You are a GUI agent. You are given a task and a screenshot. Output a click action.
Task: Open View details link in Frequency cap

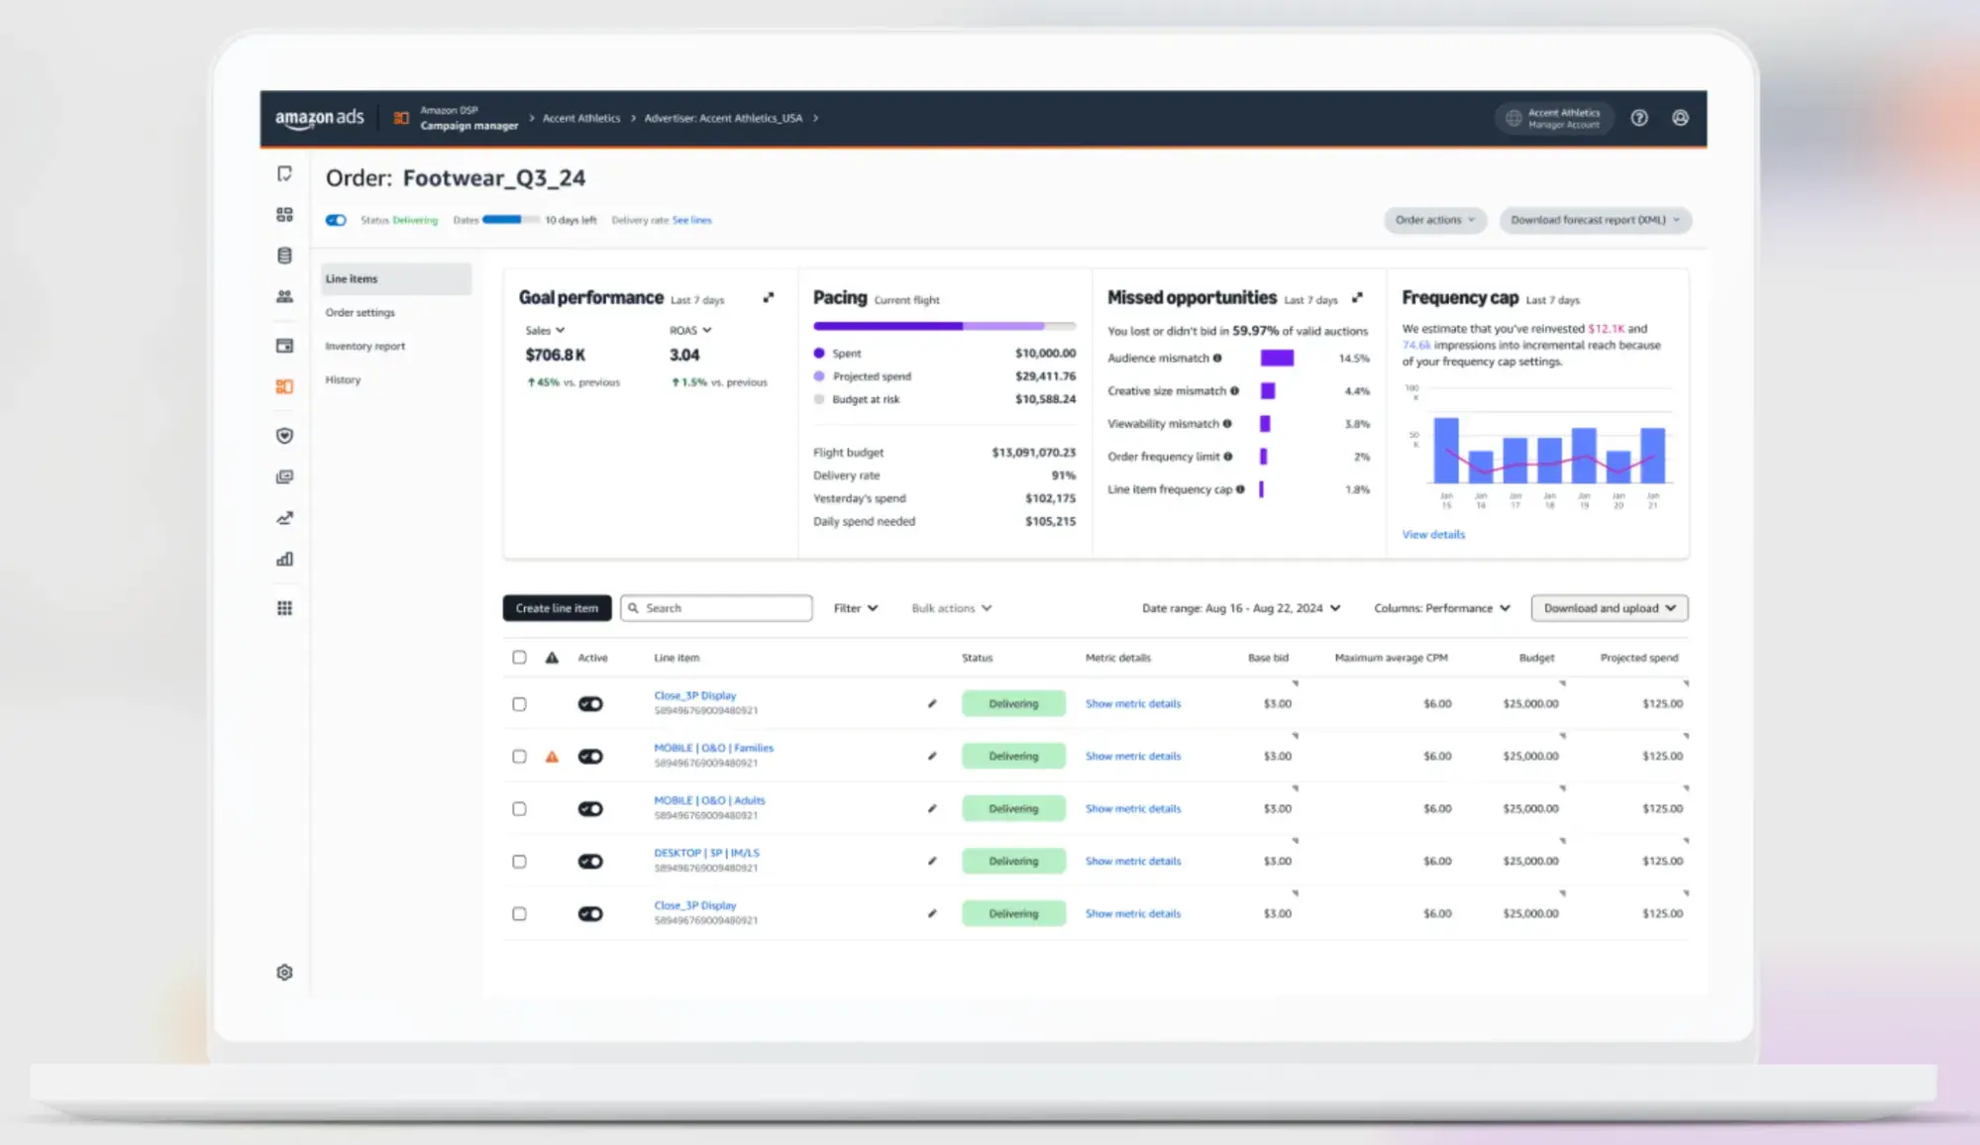1432,535
